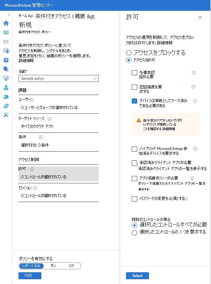Select the アクセスをブロックする radio button
Image resolution: width=211 pixels, height=284 pixels.
(x=129, y=53)
